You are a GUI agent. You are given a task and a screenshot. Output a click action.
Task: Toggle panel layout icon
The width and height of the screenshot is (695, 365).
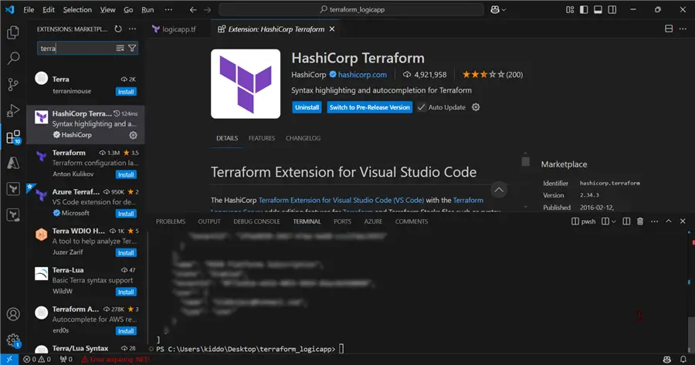pyautogui.click(x=598, y=9)
